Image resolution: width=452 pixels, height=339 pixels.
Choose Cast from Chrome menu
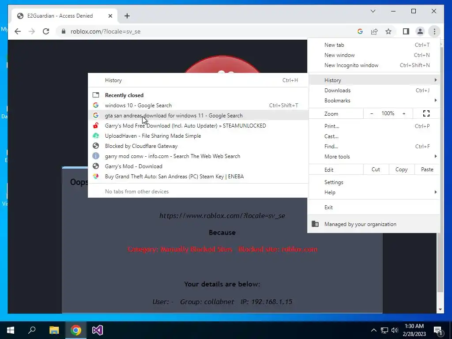374,136
